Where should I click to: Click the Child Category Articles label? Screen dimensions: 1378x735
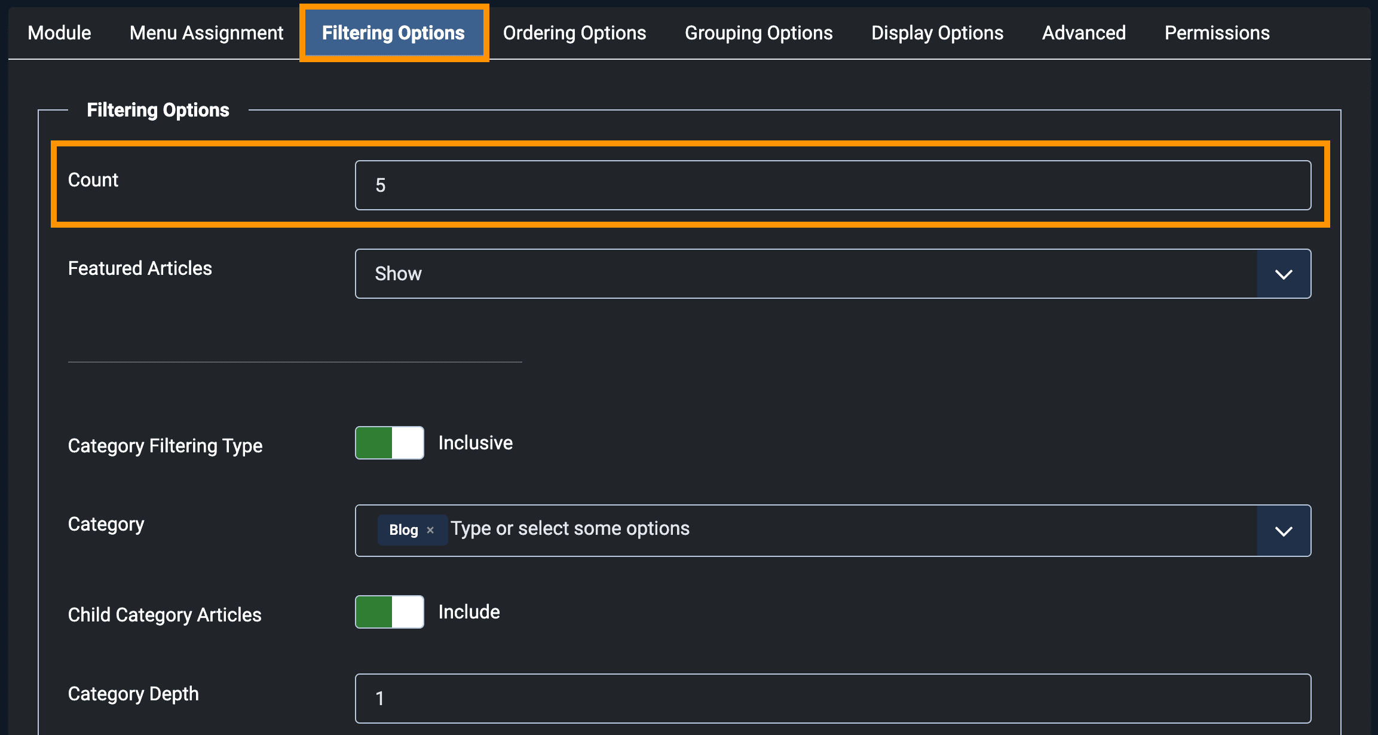tap(164, 615)
